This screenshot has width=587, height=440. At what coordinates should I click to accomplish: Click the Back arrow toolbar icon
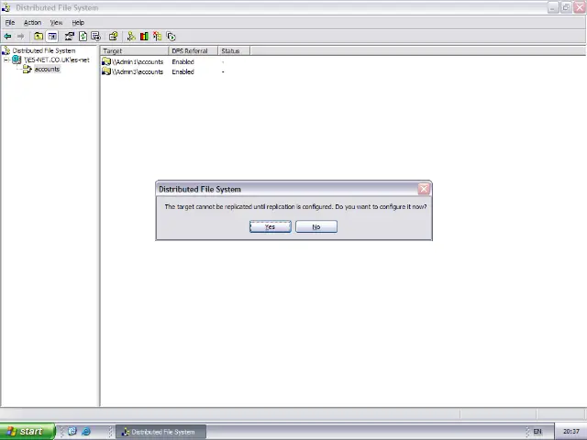click(x=7, y=37)
